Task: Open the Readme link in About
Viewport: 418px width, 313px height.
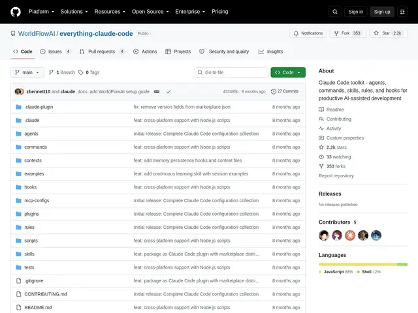Action: coord(331,110)
